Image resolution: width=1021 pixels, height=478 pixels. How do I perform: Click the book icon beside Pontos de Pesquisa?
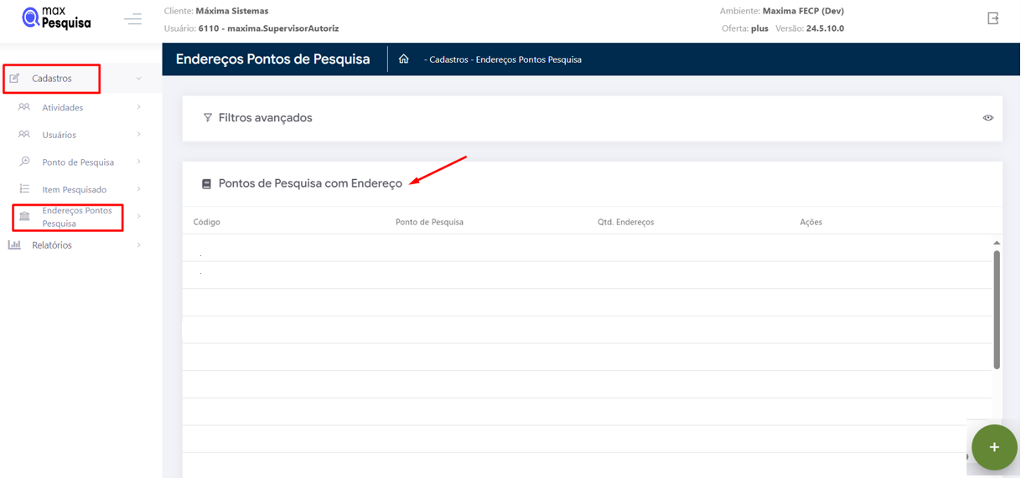coord(206,184)
